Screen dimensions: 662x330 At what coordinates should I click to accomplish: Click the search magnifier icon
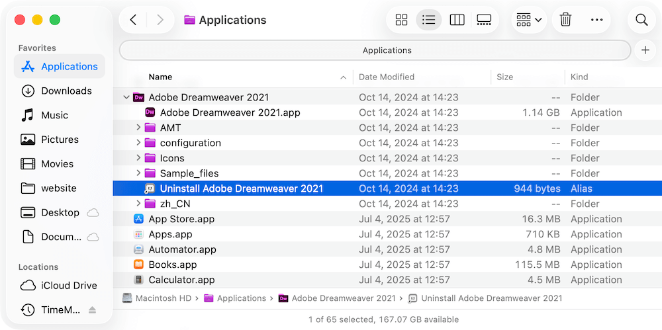tap(641, 20)
